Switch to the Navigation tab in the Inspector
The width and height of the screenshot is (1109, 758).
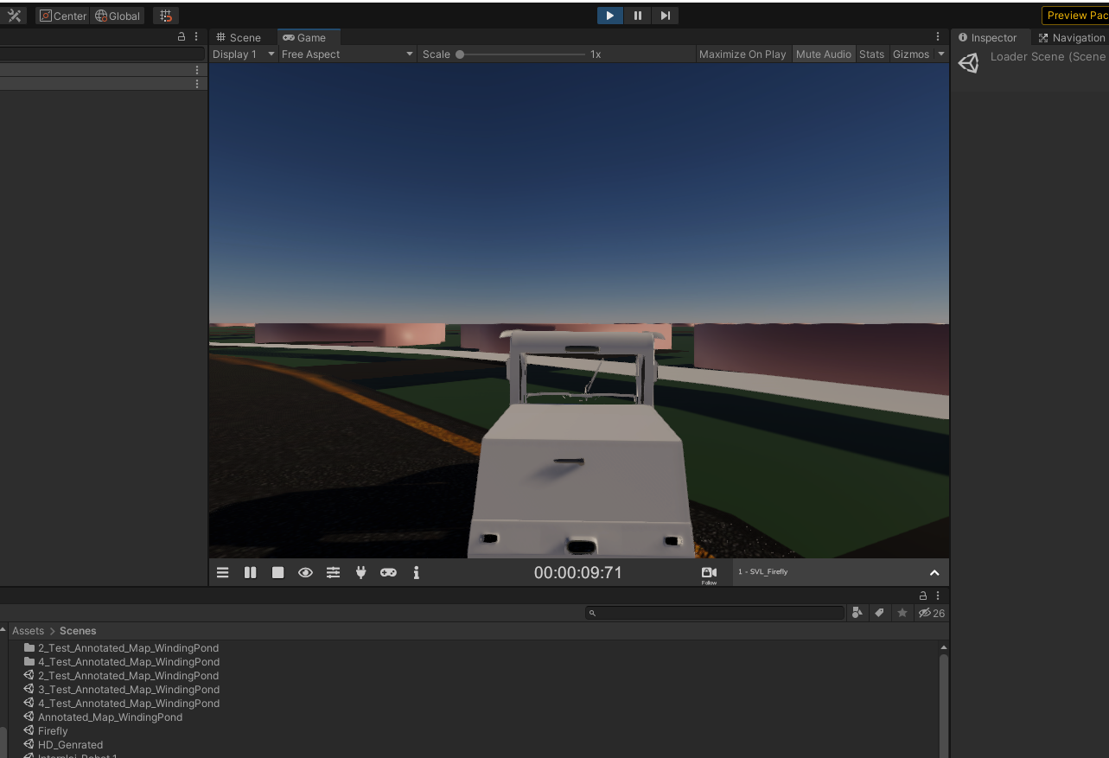[x=1077, y=37]
